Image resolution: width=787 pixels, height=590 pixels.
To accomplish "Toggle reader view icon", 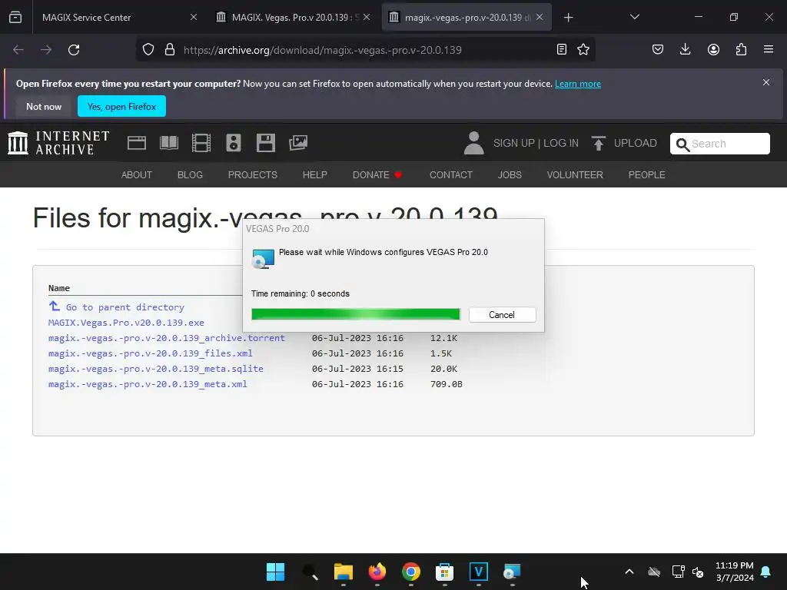I will coord(562,50).
